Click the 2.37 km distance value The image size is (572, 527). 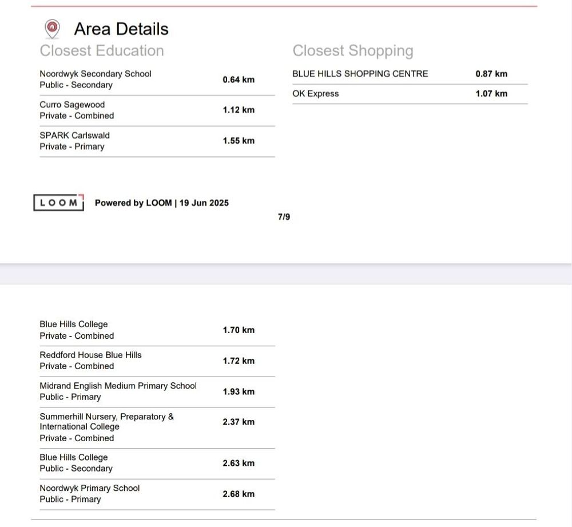coord(239,422)
